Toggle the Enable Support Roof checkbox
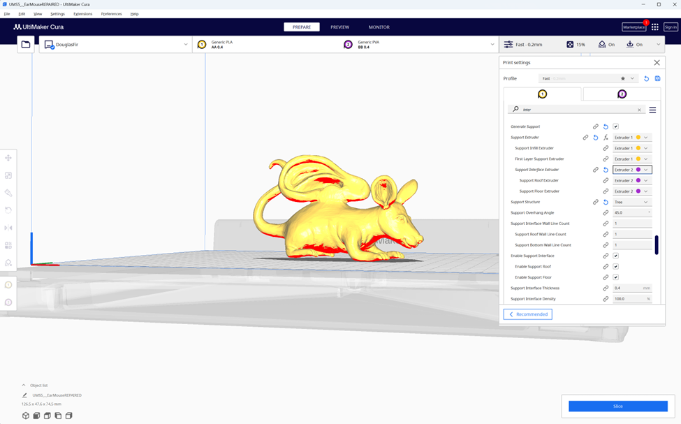This screenshot has width=681, height=424. [x=615, y=266]
